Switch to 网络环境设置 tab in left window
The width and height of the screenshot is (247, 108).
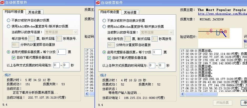point(14,12)
